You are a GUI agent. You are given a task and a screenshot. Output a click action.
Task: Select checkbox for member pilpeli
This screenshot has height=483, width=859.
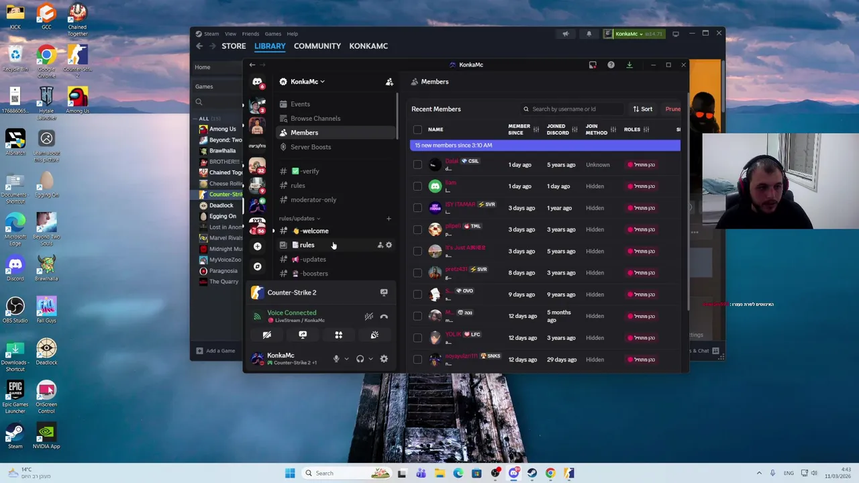coord(417,229)
